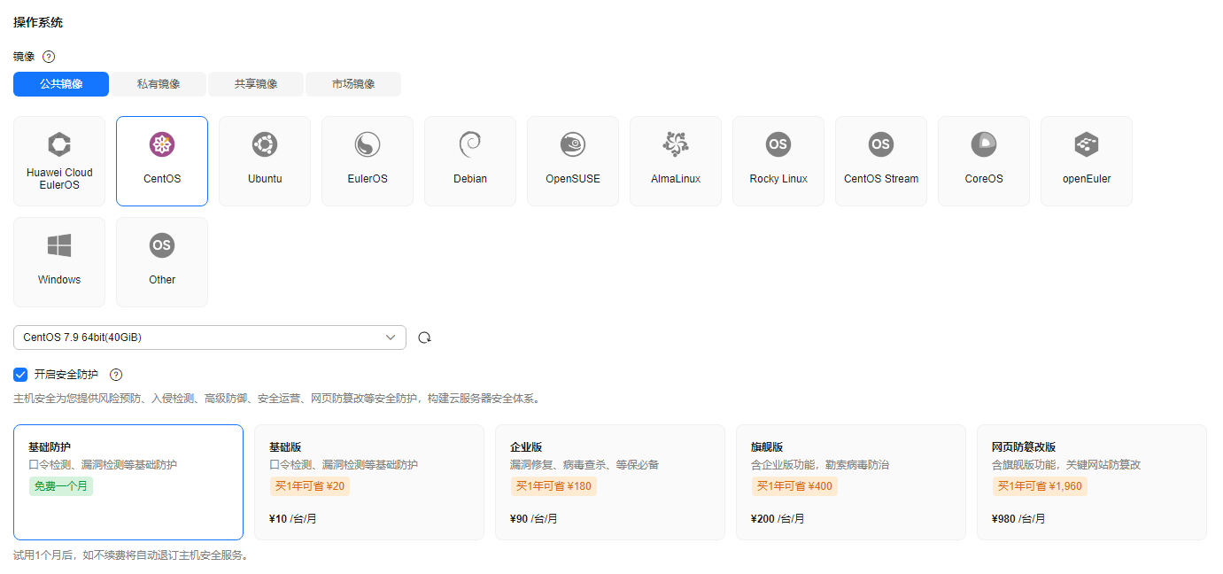
Task: Select the 旗舰版 ¥200 plan card
Action: (x=851, y=483)
